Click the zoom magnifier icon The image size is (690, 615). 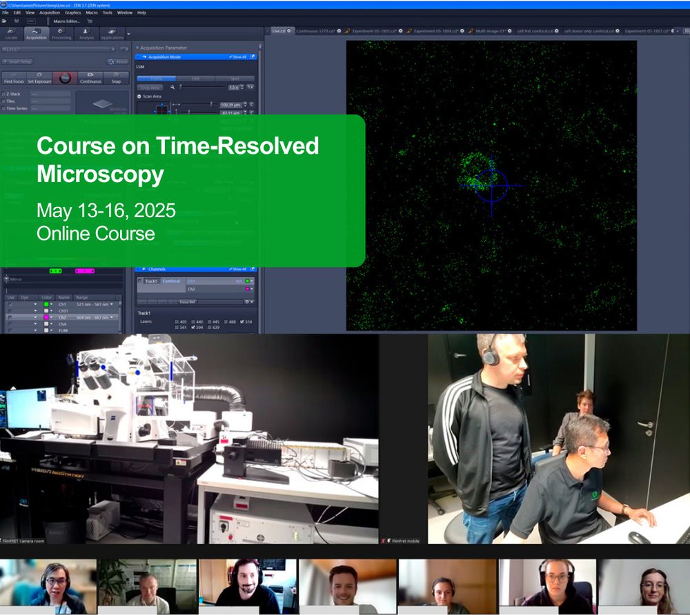[172, 88]
